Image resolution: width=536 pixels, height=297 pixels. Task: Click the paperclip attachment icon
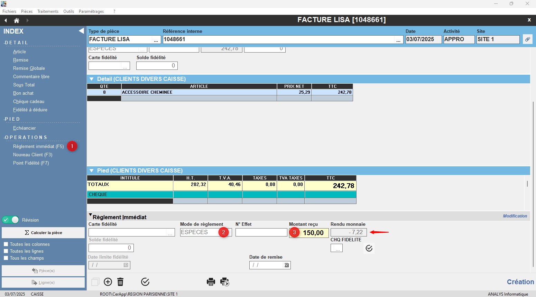[x=527, y=39]
